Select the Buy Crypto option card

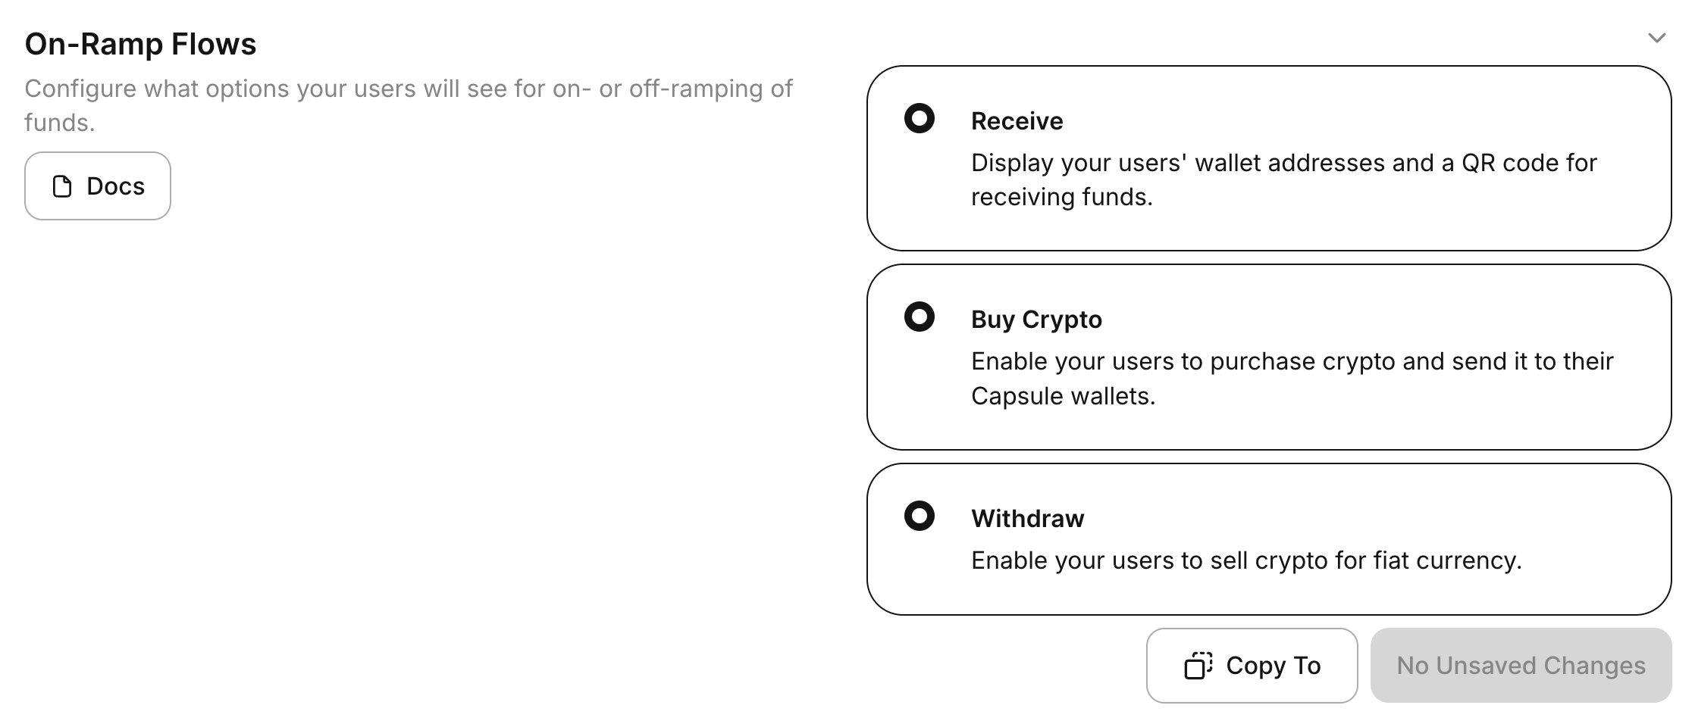(x=1274, y=356)
